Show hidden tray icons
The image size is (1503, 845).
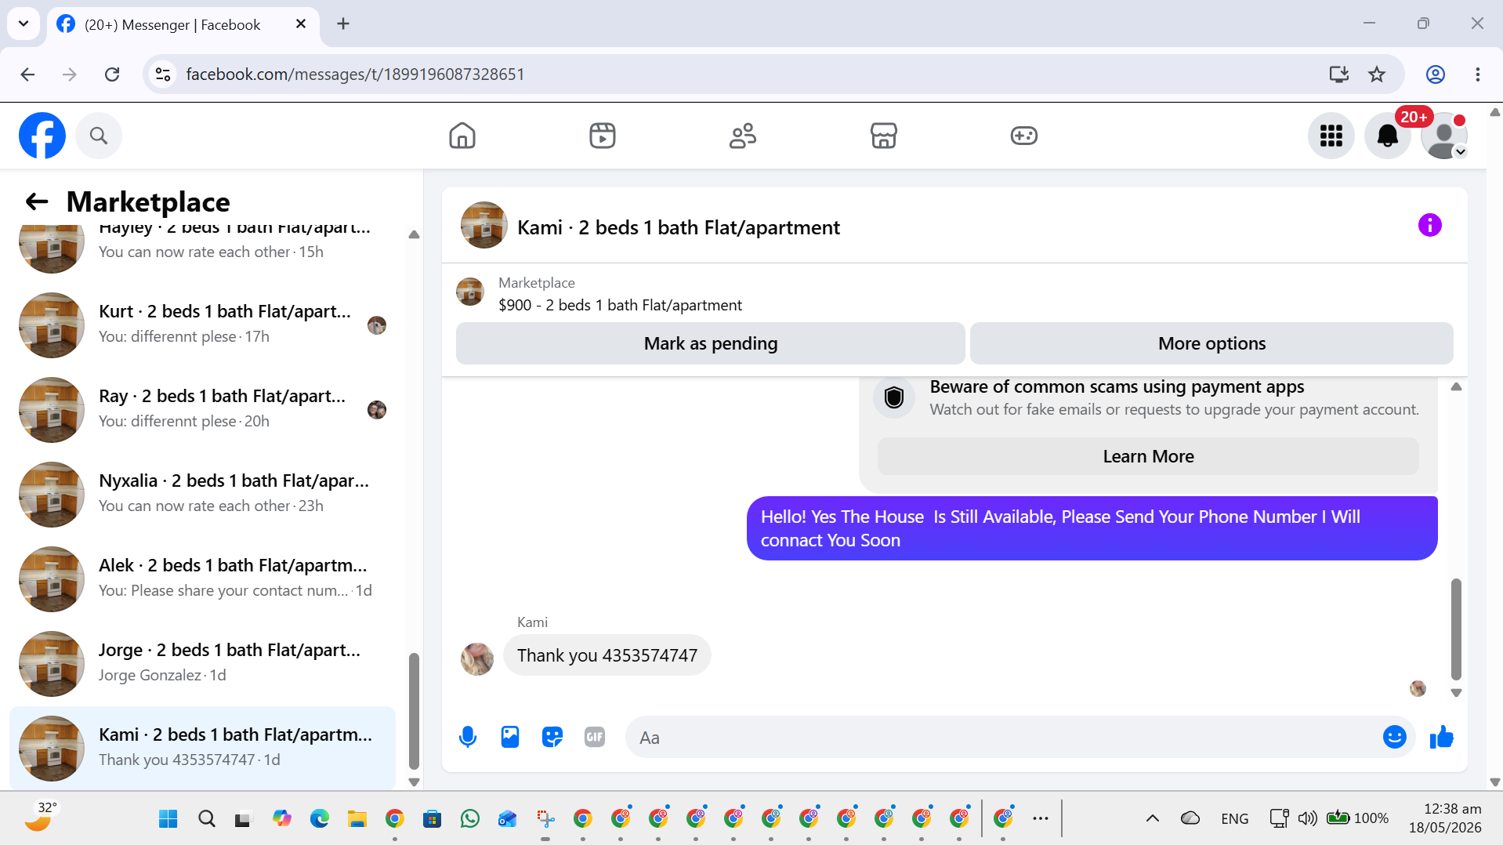(1153, 818)
